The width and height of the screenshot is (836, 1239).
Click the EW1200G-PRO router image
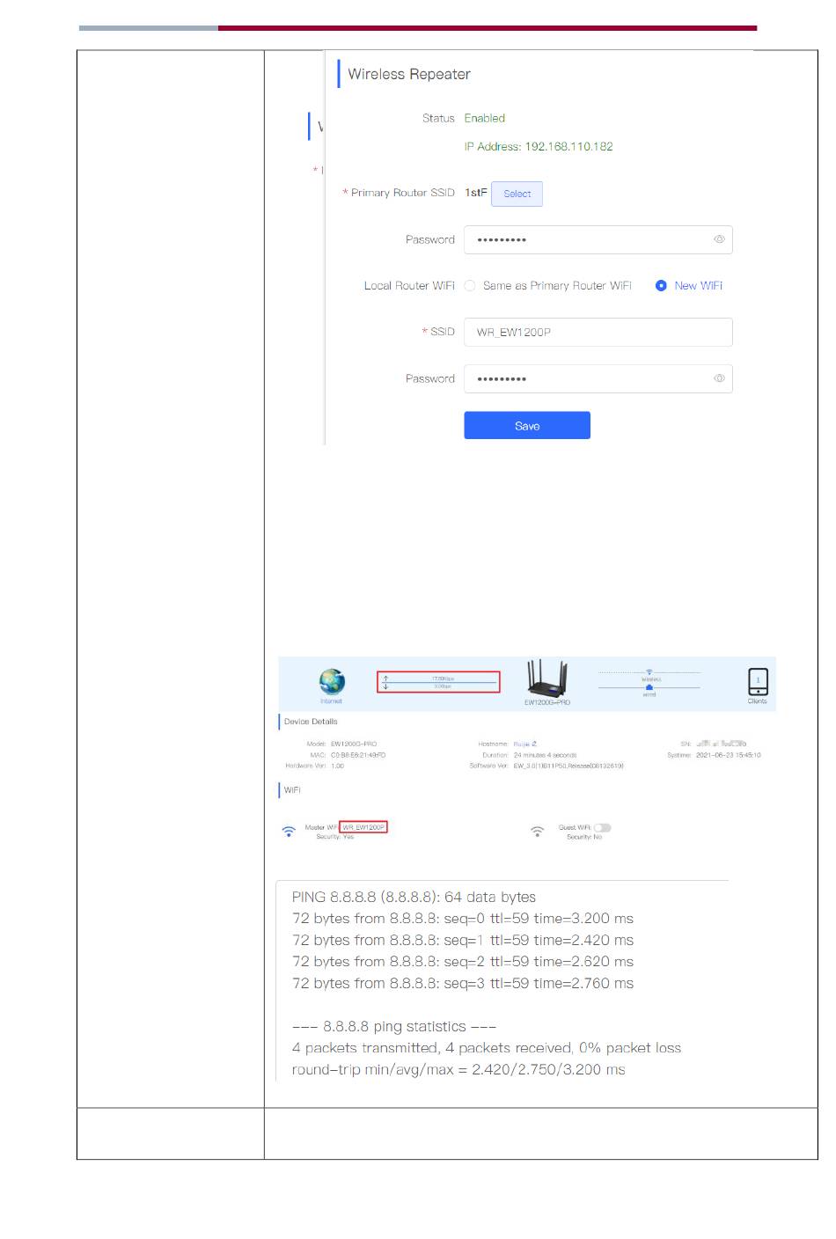(547, 678)
